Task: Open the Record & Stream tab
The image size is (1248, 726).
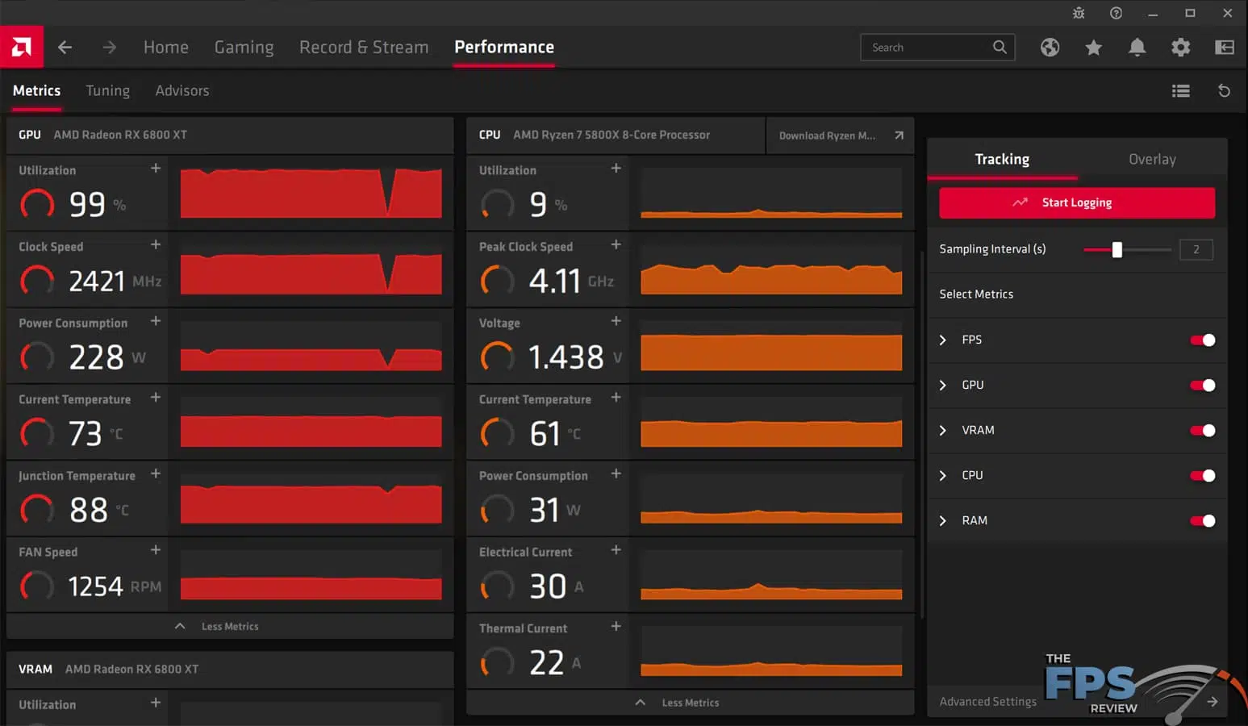Action: pyautogui.click(x=364, y=48)
